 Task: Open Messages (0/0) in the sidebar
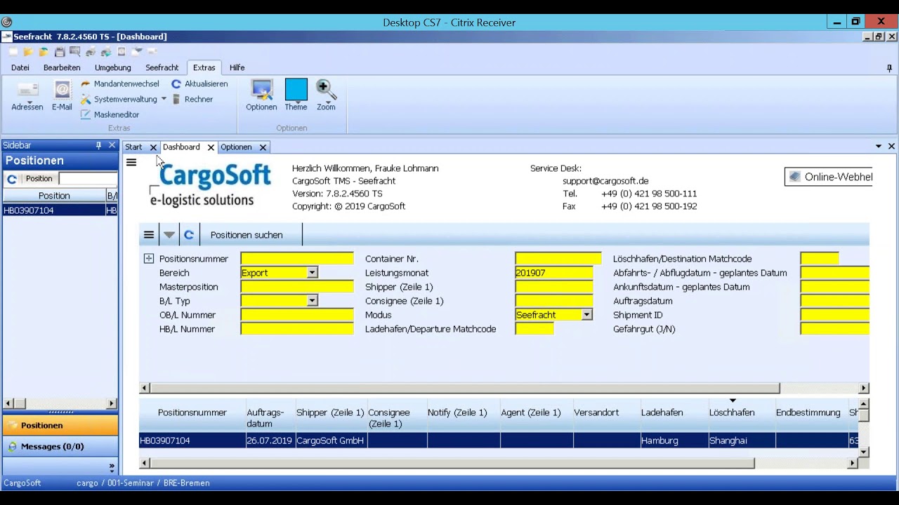pos(60,447)
